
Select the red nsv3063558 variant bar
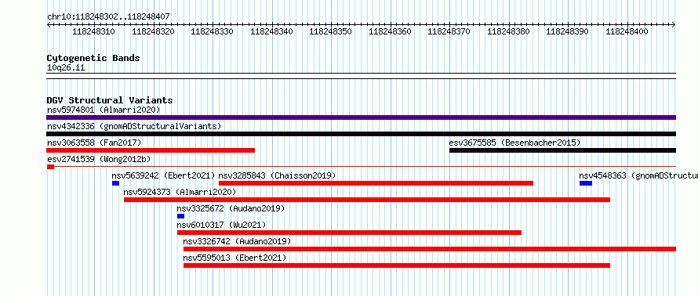point(151,150)
